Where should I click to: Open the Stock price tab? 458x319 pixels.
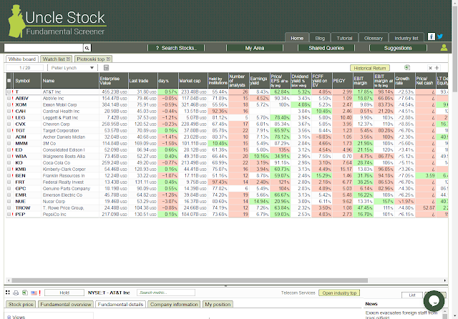pyautogui.click(x=21, y=305)
